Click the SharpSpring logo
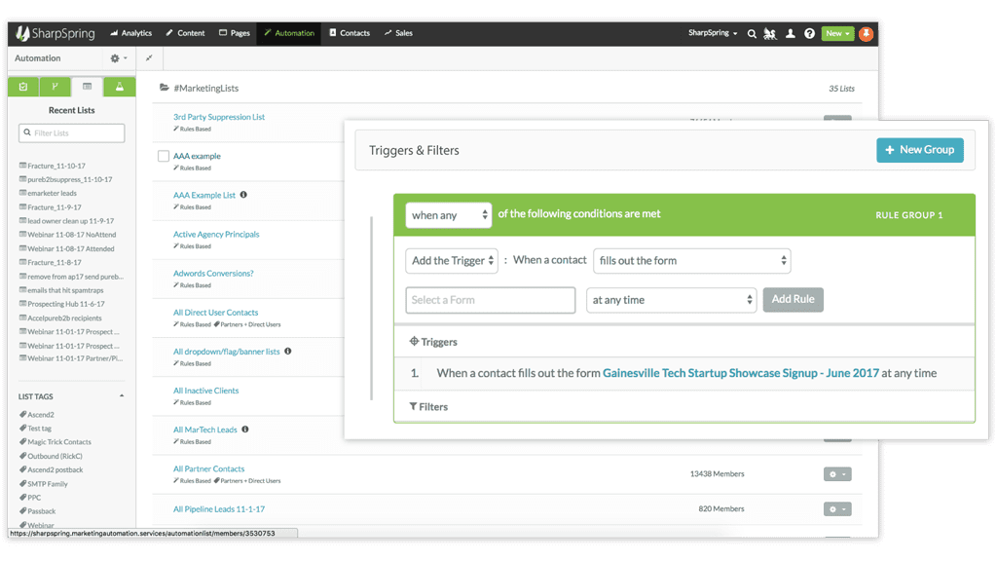Viewport: 997px width, 561px height. [x=55, y=33]
